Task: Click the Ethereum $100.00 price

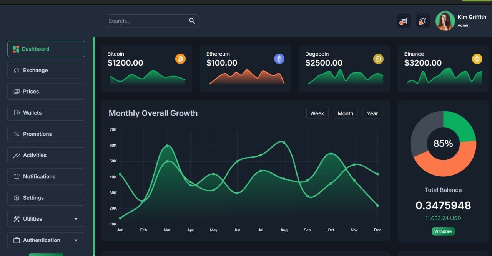Action: (222, 63)
